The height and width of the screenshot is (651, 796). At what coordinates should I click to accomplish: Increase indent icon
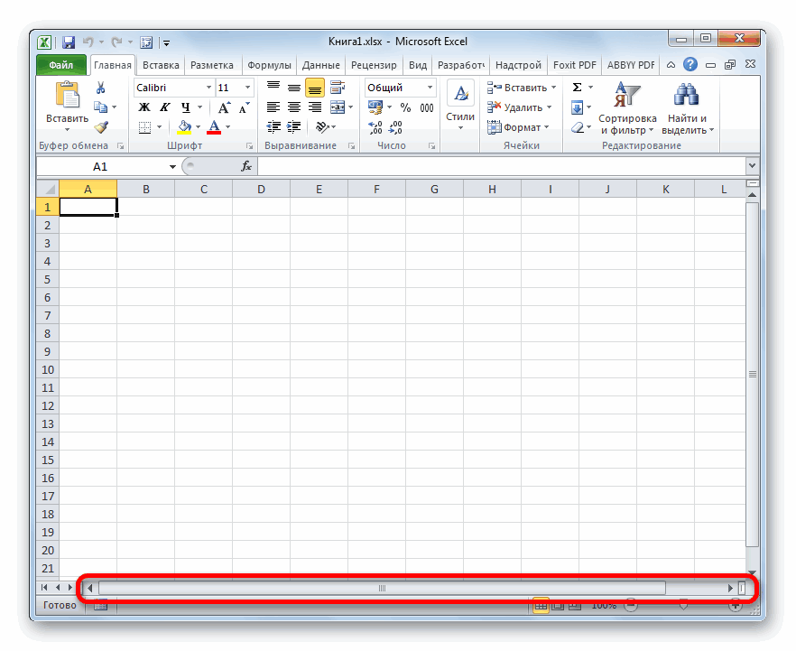point(294,127)
